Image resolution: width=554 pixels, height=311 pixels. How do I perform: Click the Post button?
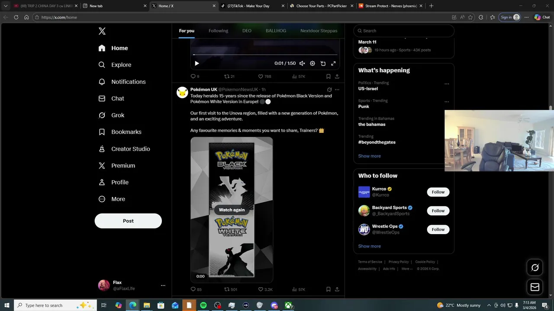(128, 221)
